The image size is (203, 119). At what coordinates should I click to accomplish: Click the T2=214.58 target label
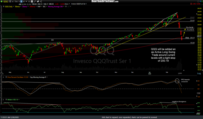[190, 28]
